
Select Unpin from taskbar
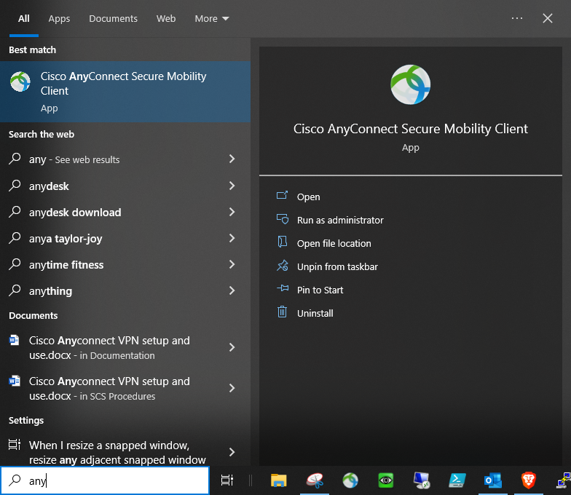pos(337,266)
